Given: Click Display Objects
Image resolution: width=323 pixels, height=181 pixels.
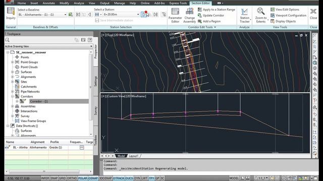Looking at the screenshot, I should (x=283, y=21).
